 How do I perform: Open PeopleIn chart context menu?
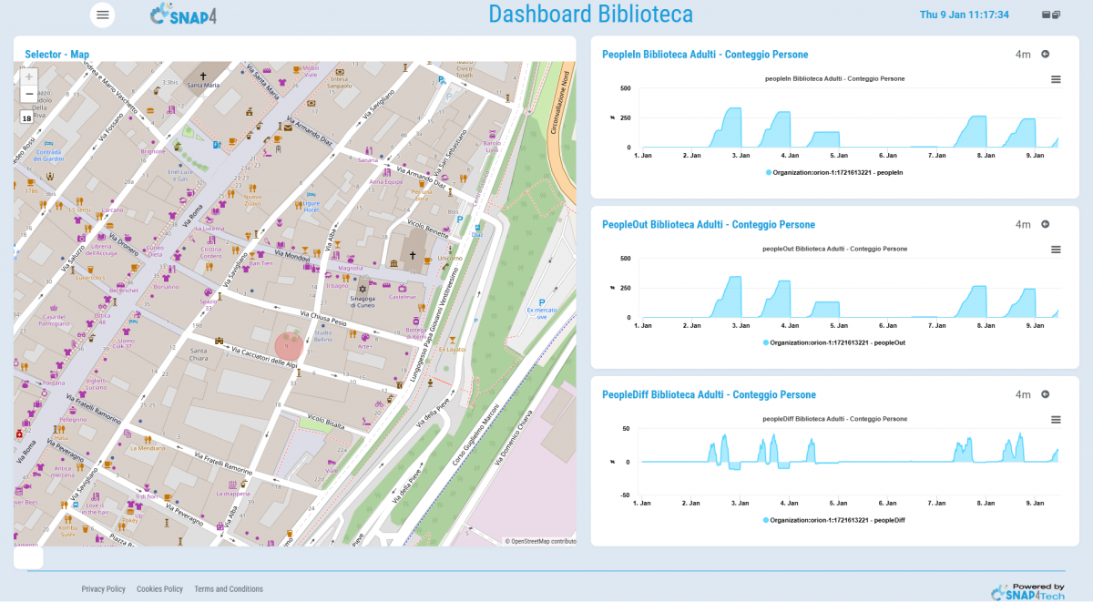click(1056, 79)
